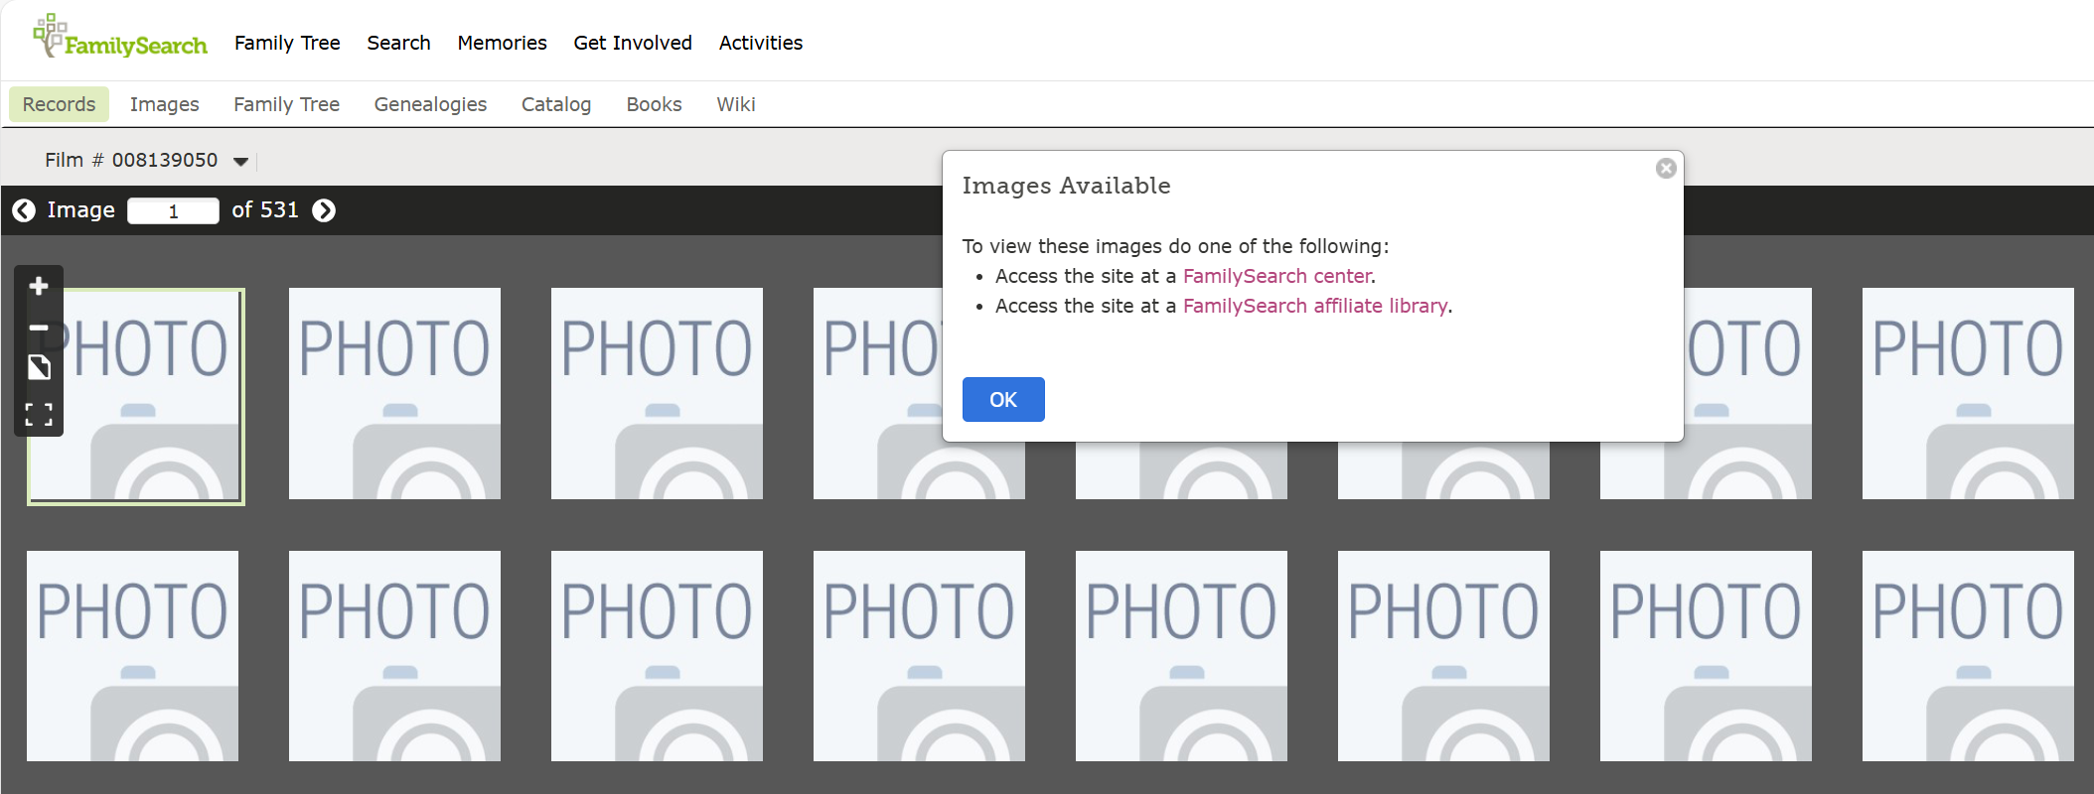This screenshot has width=2094, height=794.
Task: Switch to the Wiki tab
Action: [736, 104]
